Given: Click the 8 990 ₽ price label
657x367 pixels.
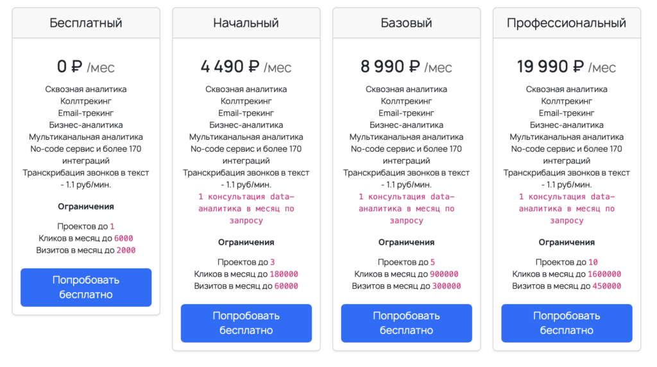Looking at the screenshot, I should point(406,67).
